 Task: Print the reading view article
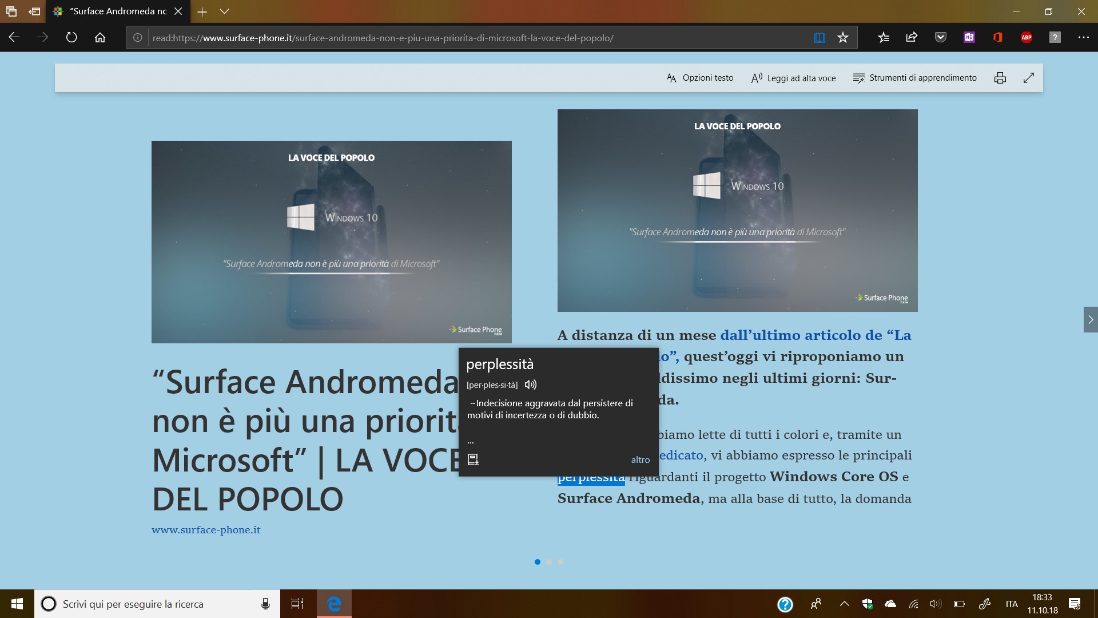pos(1000,78)
